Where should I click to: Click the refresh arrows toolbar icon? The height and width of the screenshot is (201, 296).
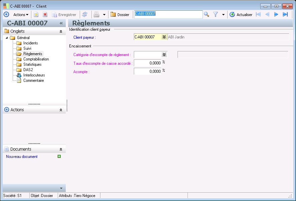pyautogui.click(x=85, y=15)
